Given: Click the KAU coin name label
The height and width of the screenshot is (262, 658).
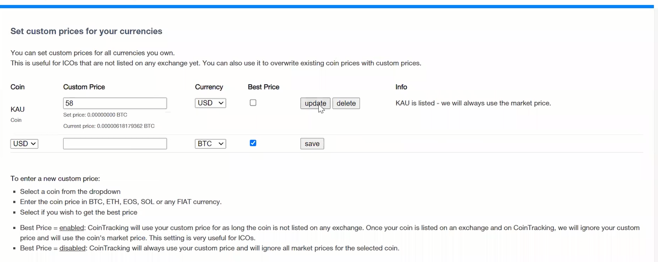Looking at the screenshot, I should tap(18, 109).
